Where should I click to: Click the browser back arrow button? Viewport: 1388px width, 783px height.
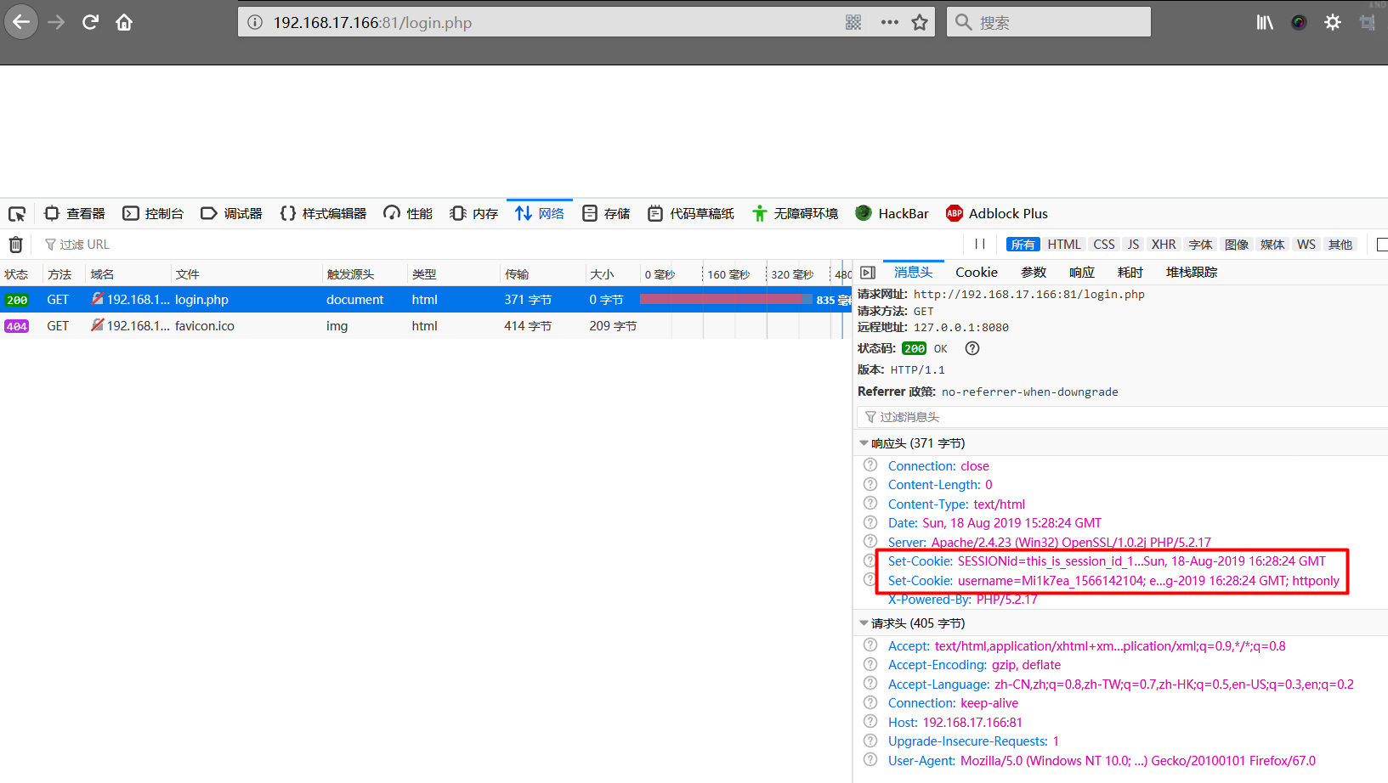(x=21, y=22)
